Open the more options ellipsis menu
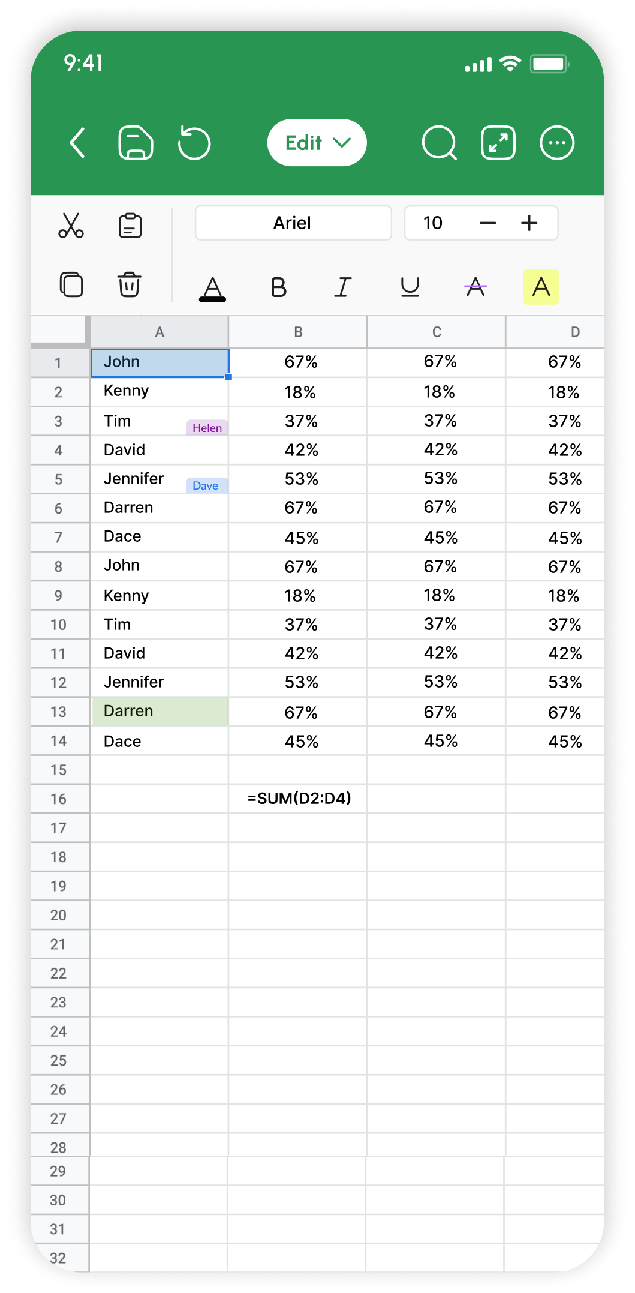Image resolution: width=635 pixels, height=1293 pixels. (557, 143)
